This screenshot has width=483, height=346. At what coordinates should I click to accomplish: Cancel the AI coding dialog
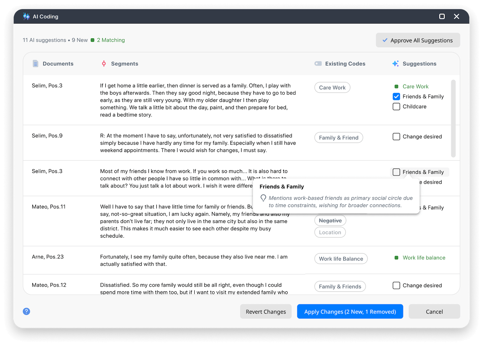tap(434, 311)
